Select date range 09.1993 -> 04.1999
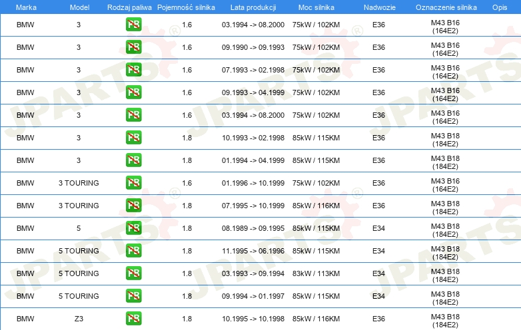The width and height of the screenshot is (521, 330). [x=253, y=92]
